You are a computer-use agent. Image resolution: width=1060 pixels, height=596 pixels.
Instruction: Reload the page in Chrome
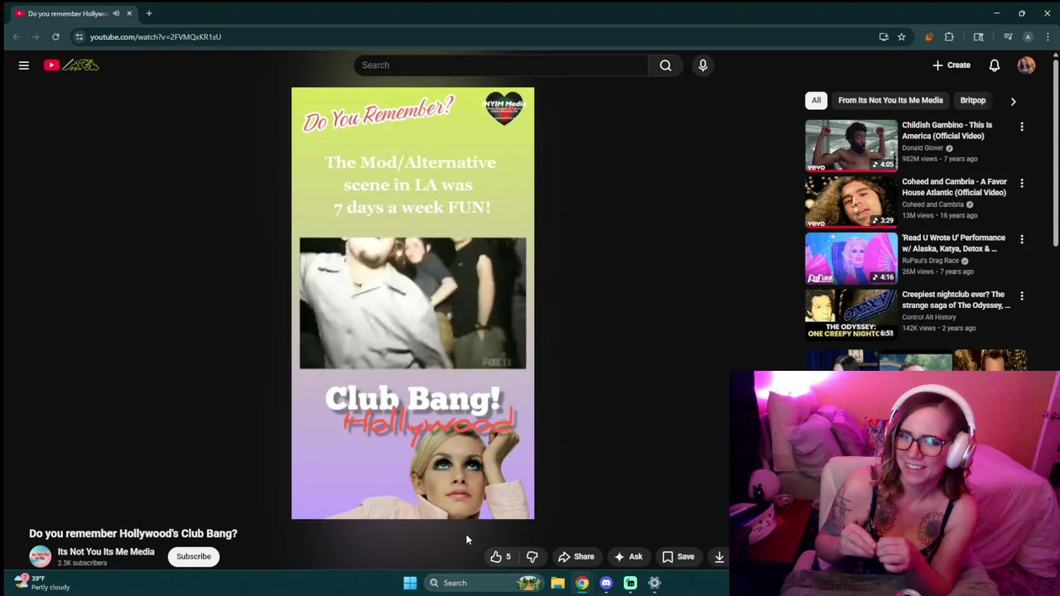pos(55,36)
